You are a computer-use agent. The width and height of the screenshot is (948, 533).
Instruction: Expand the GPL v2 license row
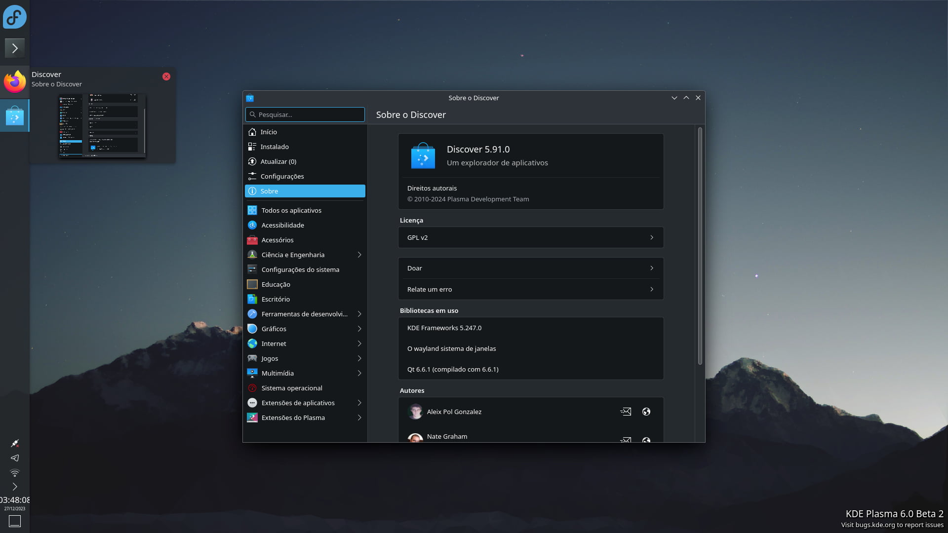(x=531, y=237)
